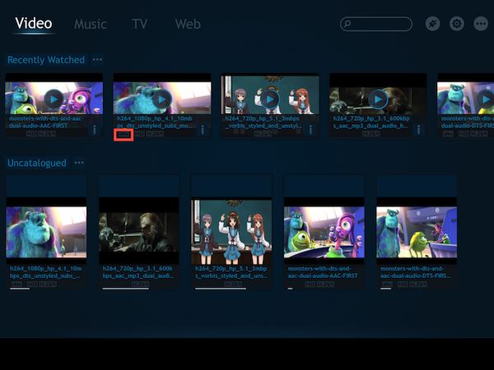The height and width of the screenshot is (370, 494).
Task: Open the circular more-options icon beside the settings gear
Action: (x=481, y=24)
